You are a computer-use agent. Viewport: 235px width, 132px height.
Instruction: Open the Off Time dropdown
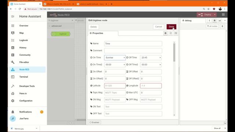[x=151, y=58]
